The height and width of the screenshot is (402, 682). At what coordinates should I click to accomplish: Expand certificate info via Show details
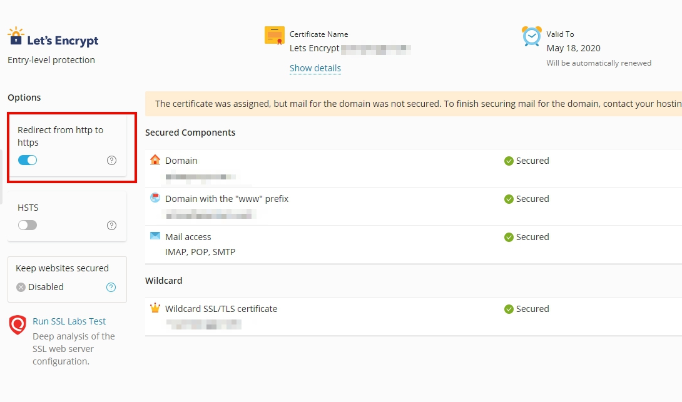[x=315, y=68]
